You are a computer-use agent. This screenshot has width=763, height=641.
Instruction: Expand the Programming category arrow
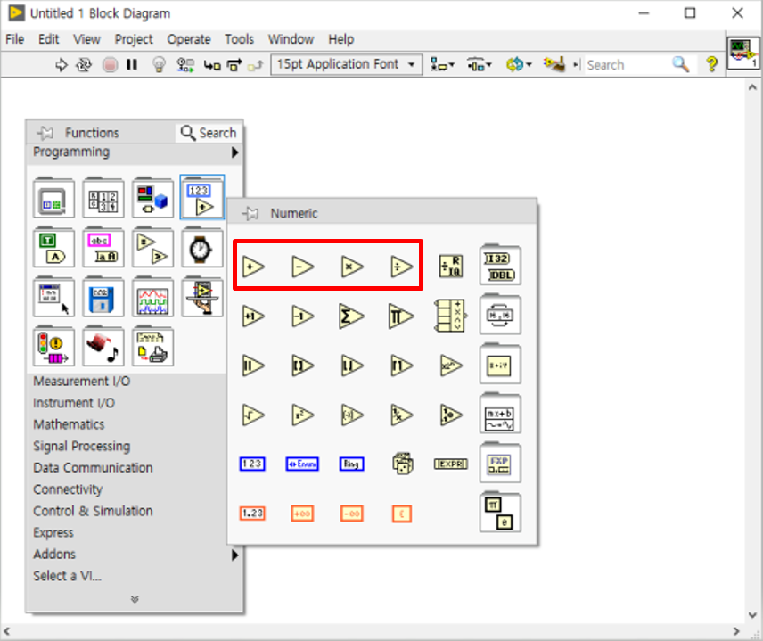(235, 152)
